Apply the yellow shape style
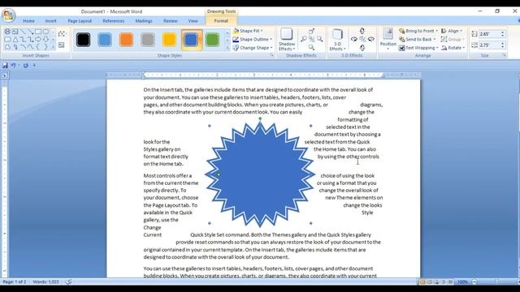This screenshot has height=292, width=520. tap(169, 40)
